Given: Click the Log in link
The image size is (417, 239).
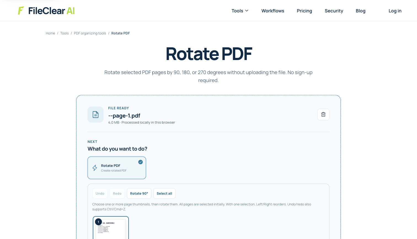Looking at the screenshot, I should click(395, 11).
